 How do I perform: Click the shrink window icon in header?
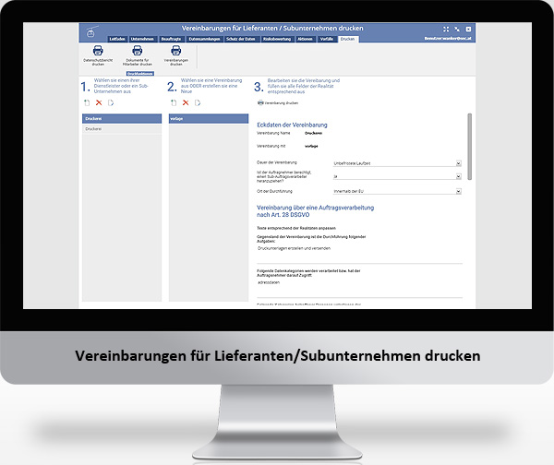[457, 30]
